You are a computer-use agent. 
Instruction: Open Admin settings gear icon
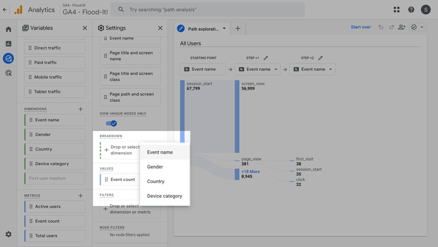tap(8, 234)
